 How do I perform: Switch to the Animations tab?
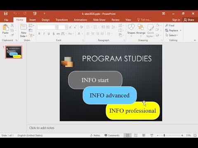click(80, 20)
